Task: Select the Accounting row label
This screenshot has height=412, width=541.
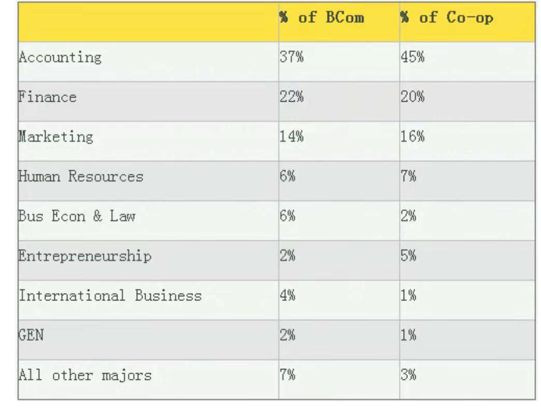Action: (60, 57)
